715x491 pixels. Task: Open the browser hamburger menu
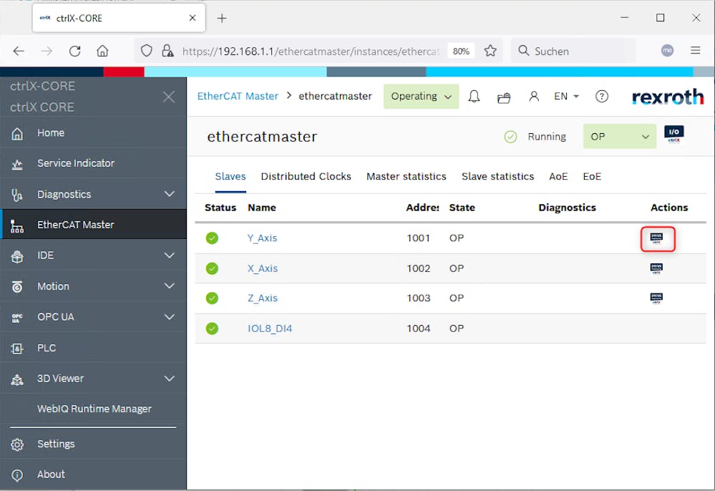[x=696, y=51]
